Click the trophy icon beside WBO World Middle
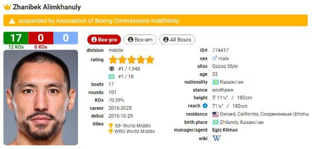Viewport: 314px width, 149px height. point(111,131)
